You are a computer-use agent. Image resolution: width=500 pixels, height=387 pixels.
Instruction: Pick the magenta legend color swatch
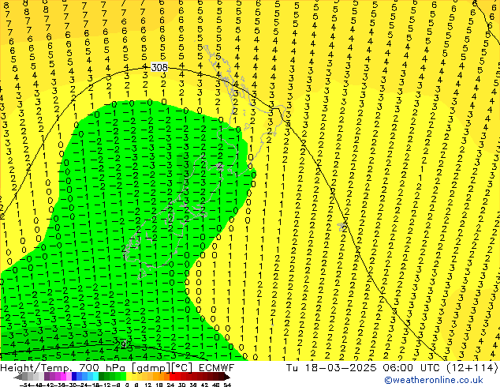click(x=63, y=376)
